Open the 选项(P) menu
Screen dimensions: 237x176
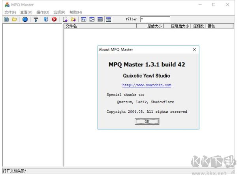pyautogui.click(x=59, y=12)
